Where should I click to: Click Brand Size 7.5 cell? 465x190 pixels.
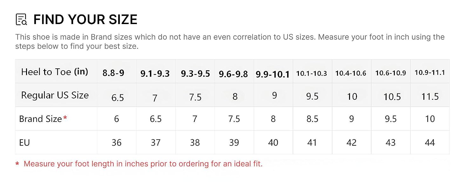(x=234, y=119)
